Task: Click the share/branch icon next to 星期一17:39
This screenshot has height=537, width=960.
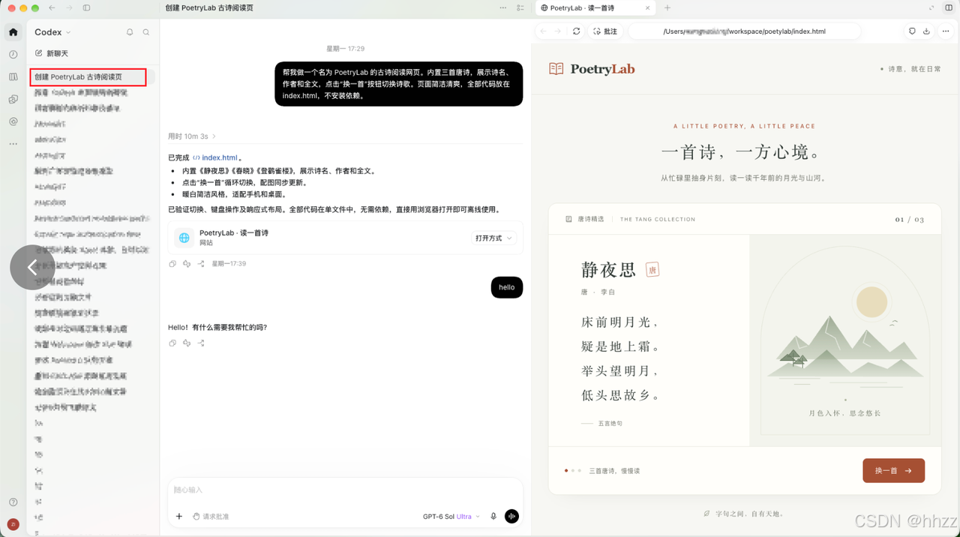Action: (201, 264)
